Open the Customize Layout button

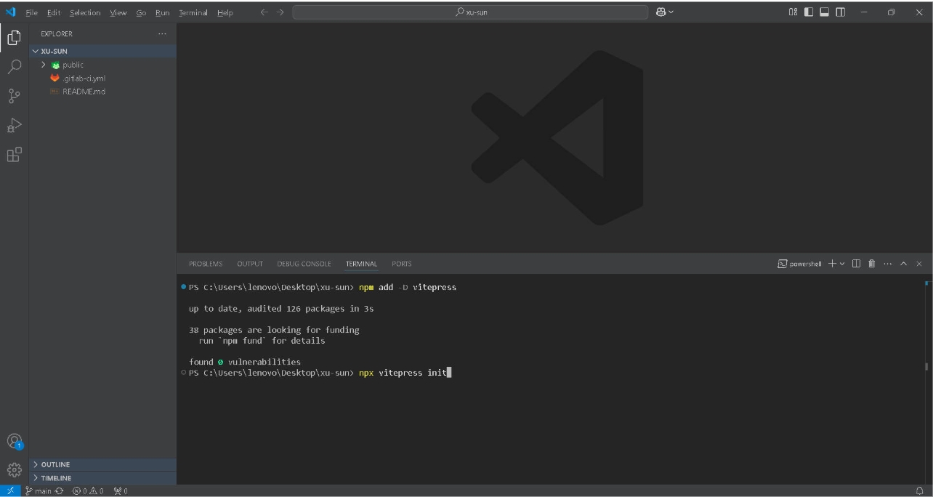click(x=793, y=12)
